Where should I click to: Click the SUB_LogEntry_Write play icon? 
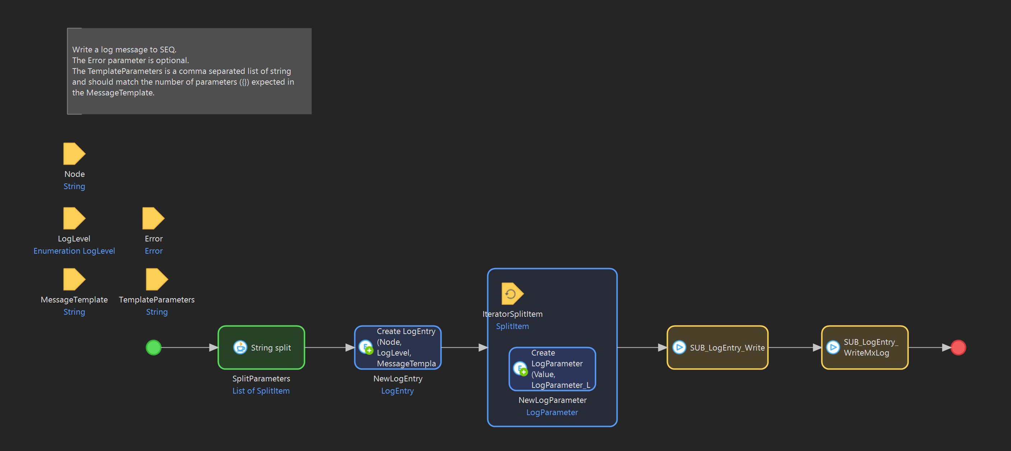[x=679, y=347]
